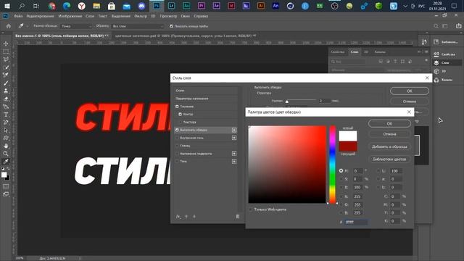The image size is (464, 261).
Task: Expand the eyedropper tool preset picker arrow
Action: (27, 26)
